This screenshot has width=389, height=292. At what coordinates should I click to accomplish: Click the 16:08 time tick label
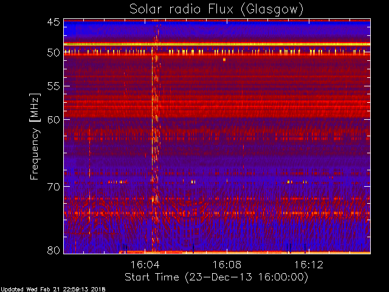pos(227,265)
